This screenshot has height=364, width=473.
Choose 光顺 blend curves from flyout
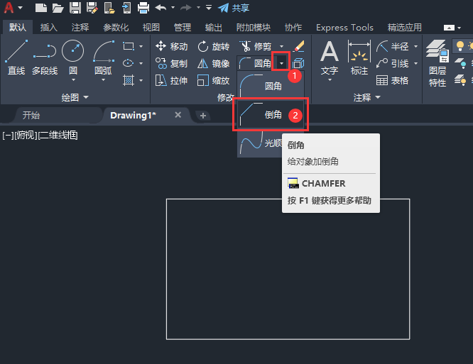click(x=261, y=143)
